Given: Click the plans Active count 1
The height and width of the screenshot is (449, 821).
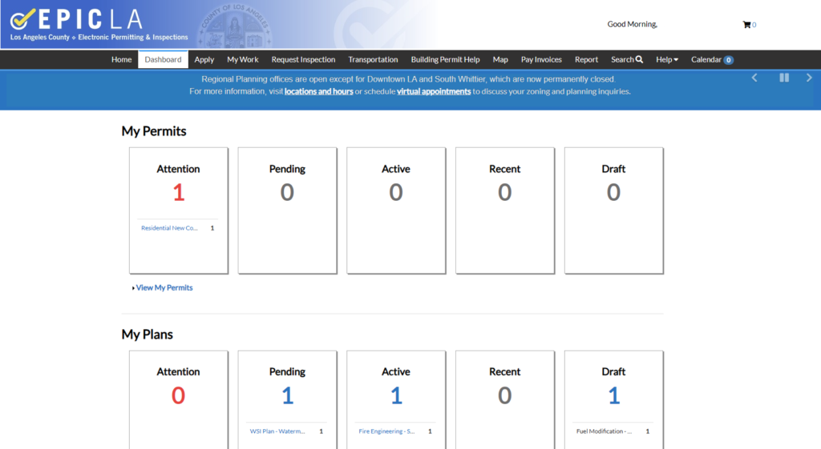Looking at the screenshot, I should (x=396, y=395).
